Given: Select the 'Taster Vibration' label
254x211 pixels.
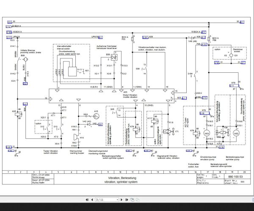Looking at the screenshot, I should 50,151.
